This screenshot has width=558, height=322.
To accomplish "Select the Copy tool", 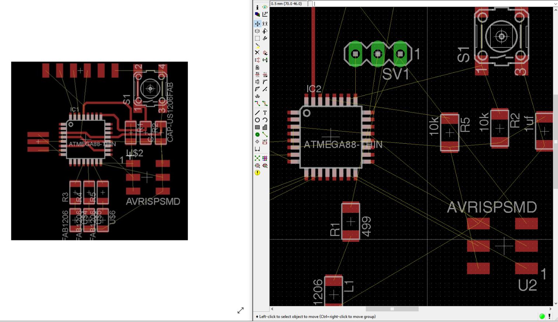I will pyautogui.click(x=265, y=24).
